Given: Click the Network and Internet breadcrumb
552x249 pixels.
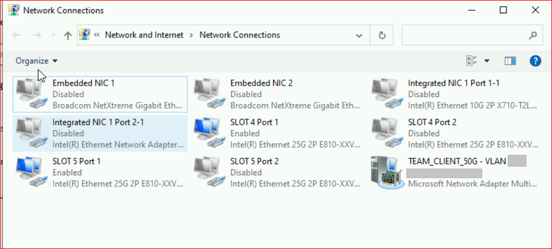Looking at the screenshot, I should 144,35.
